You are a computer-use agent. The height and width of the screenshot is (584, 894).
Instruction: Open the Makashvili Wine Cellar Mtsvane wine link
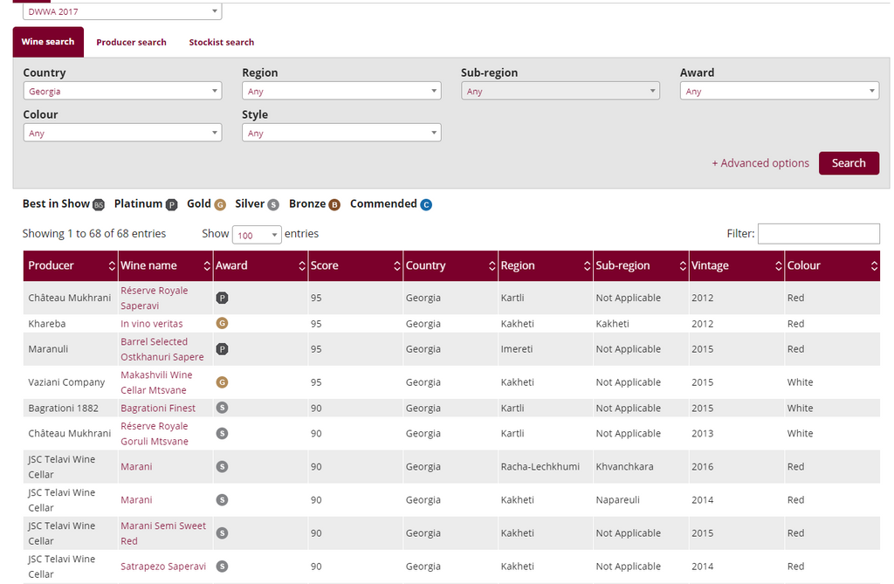click(x=156, y=382)
